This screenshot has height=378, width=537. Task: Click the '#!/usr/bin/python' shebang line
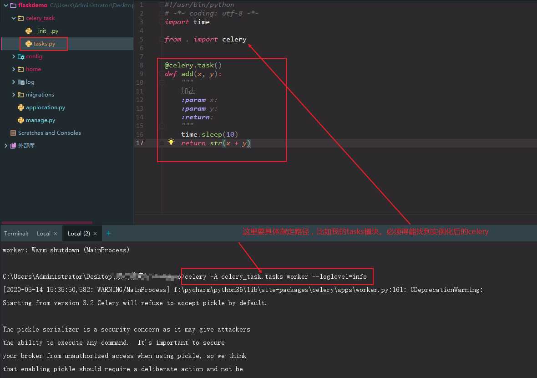coord(199,5)
